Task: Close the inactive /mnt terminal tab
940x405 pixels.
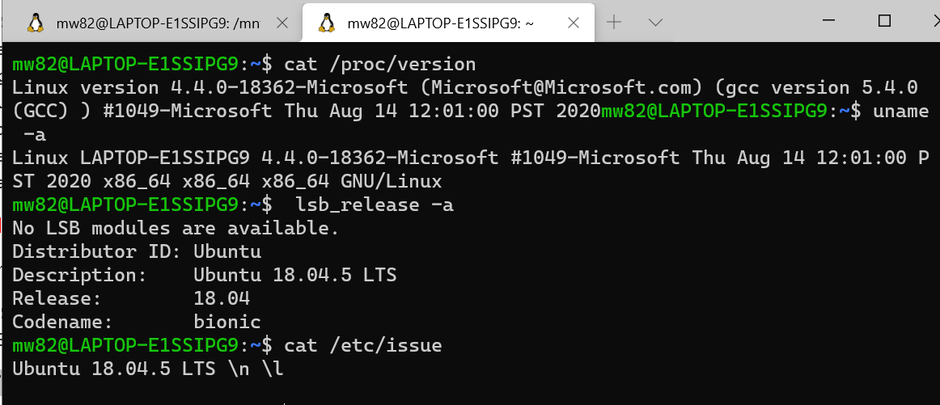Action: click(282, 23)
